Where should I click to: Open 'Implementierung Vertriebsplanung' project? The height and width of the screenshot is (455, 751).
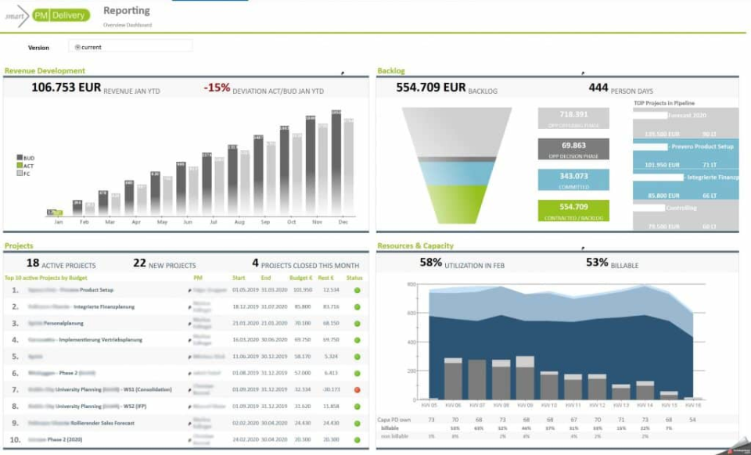(x=85, y=340)
